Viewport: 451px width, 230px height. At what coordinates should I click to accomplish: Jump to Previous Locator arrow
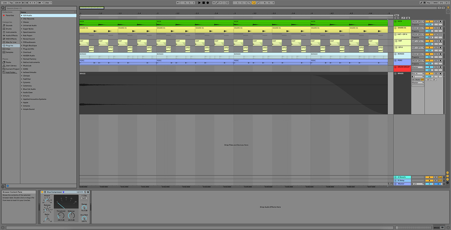tap(395, 18)
